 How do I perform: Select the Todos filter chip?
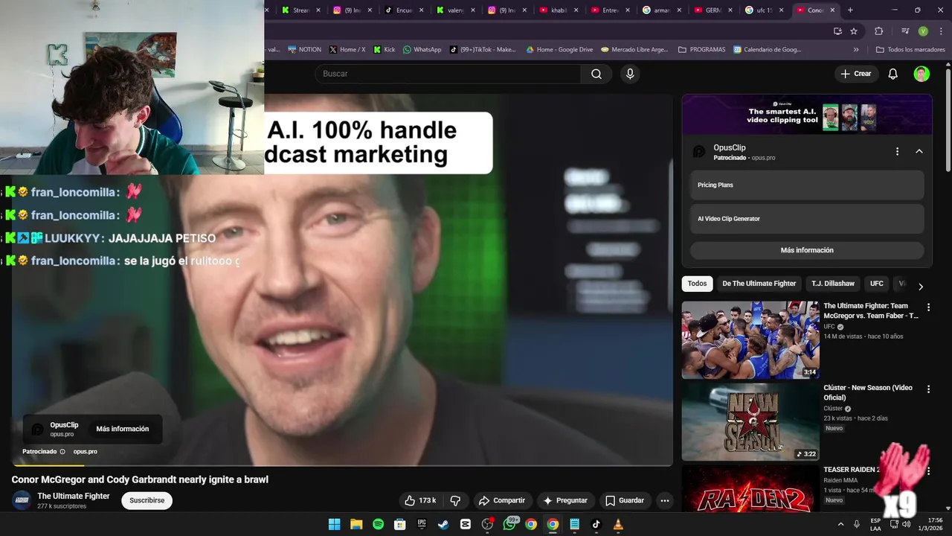[x=697, y=284]
